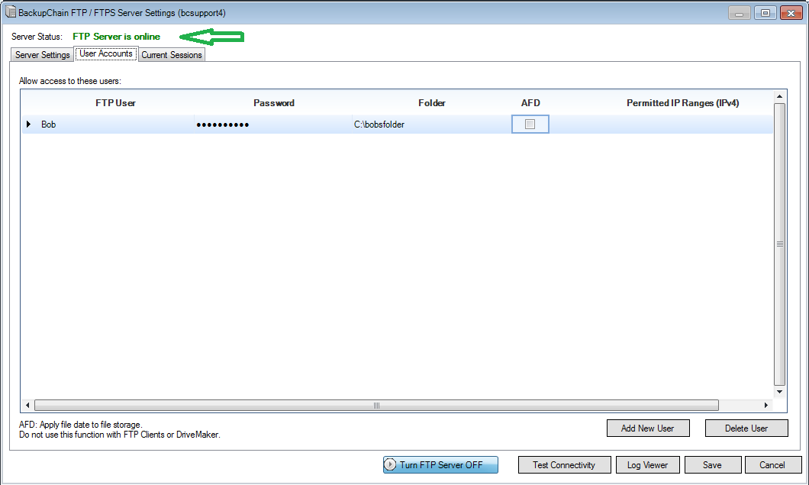Turn the FTP server off

click(440, 465)
